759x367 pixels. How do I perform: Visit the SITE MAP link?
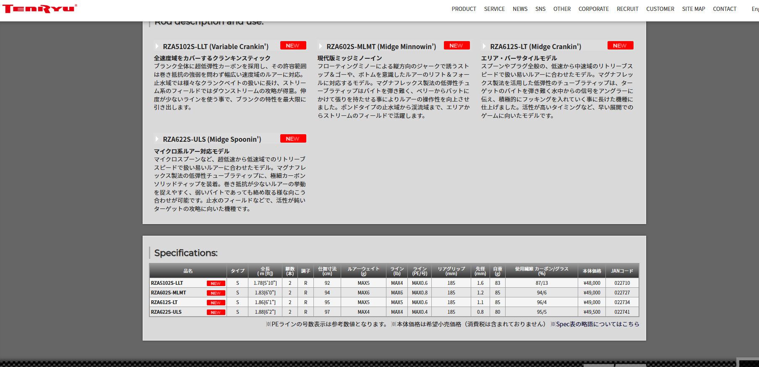click(693, 9)
